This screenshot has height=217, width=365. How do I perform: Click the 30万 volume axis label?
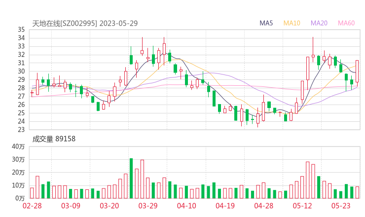tap(18, 159)
